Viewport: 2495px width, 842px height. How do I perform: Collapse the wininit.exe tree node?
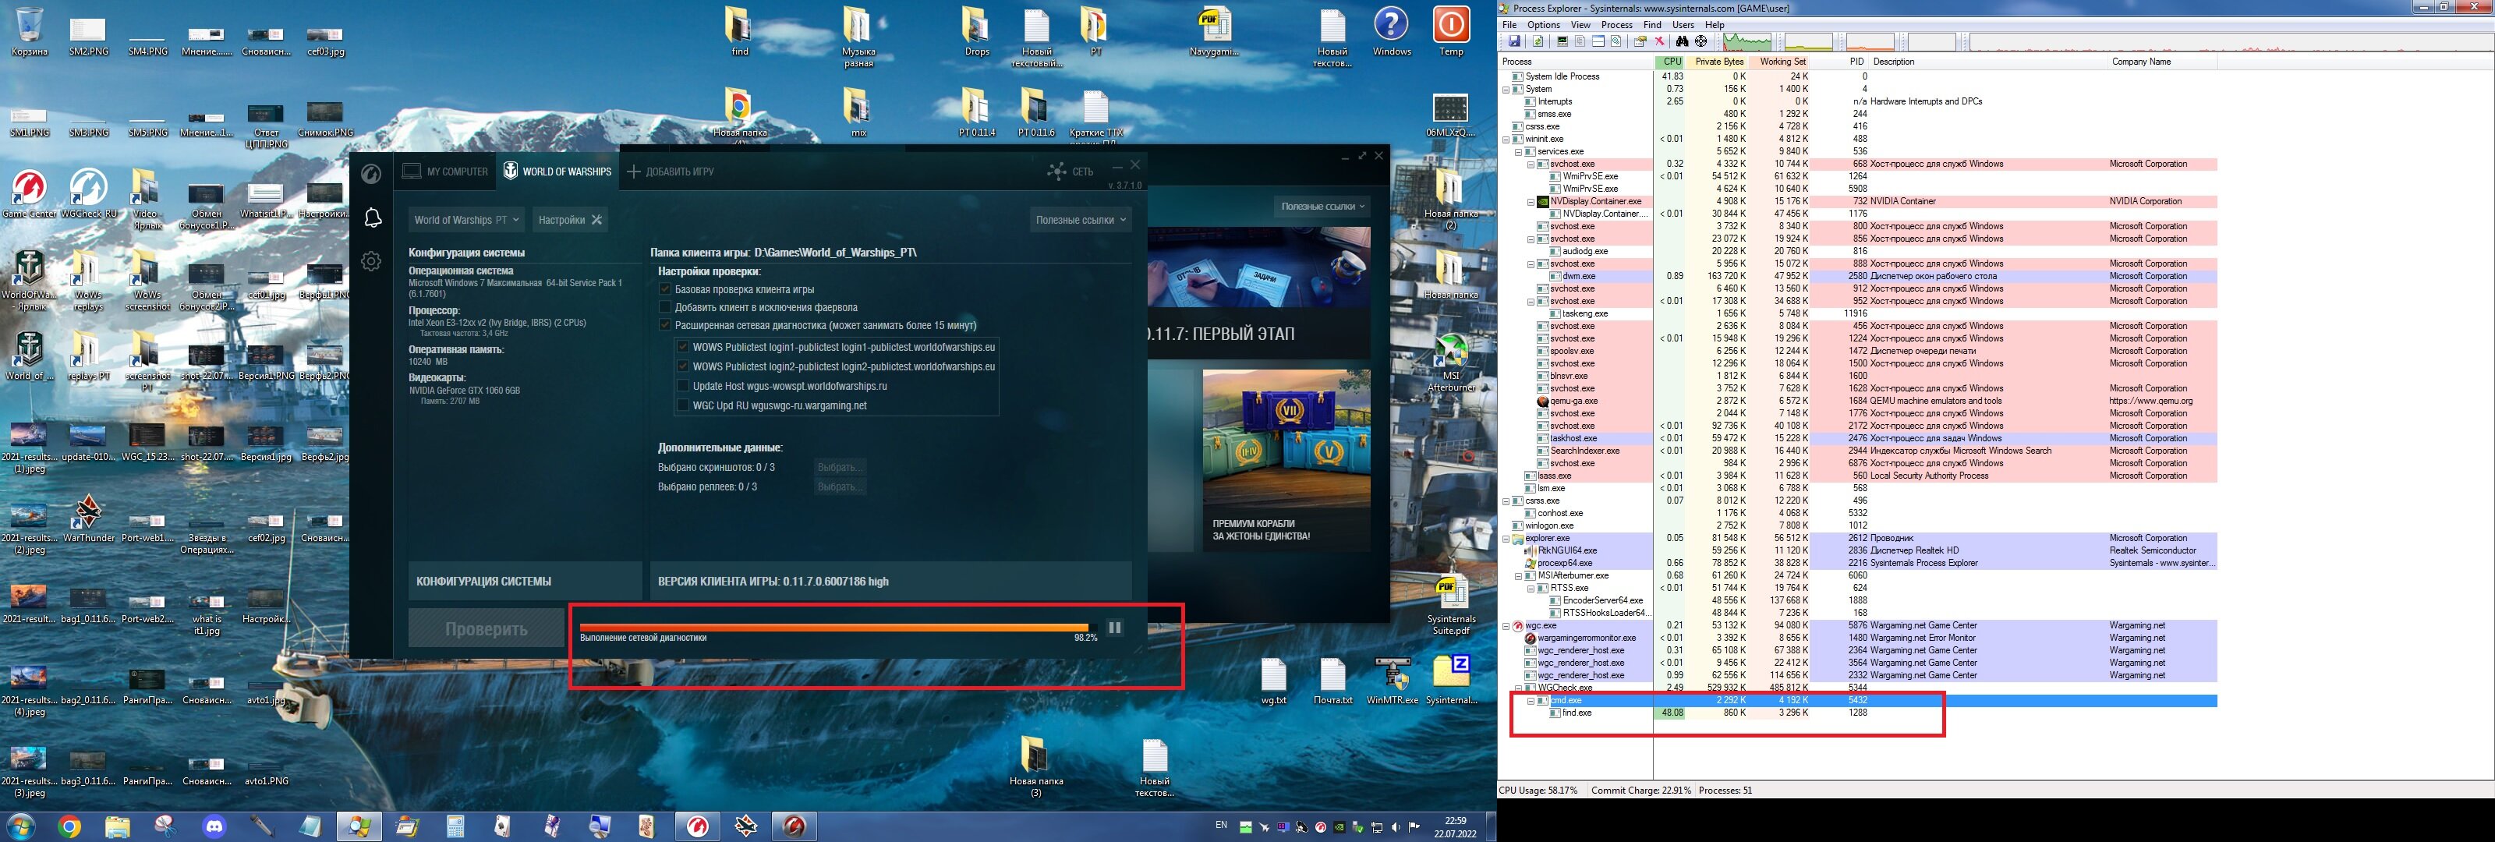coord(1506,139)
